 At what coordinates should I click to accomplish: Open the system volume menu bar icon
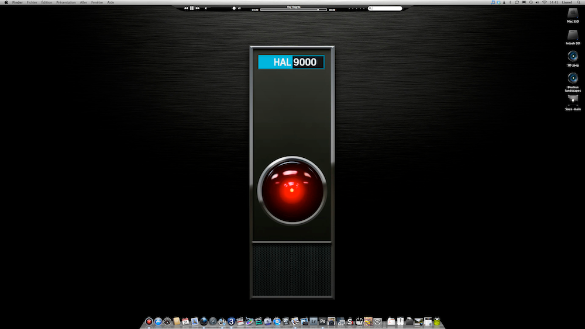pos(537,2)
